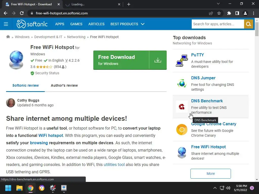
Task: Click the browser address bar URL
Action: (x=62, y=13)
